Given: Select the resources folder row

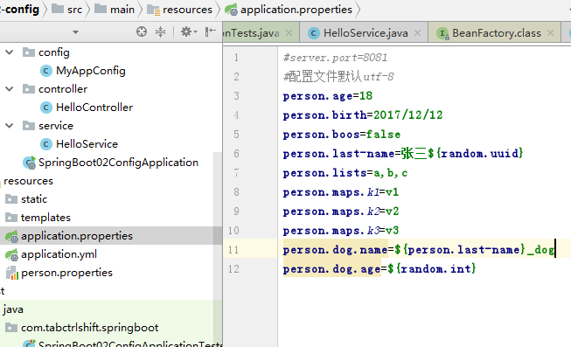Looking at the screenshot, I should [28, 181].
